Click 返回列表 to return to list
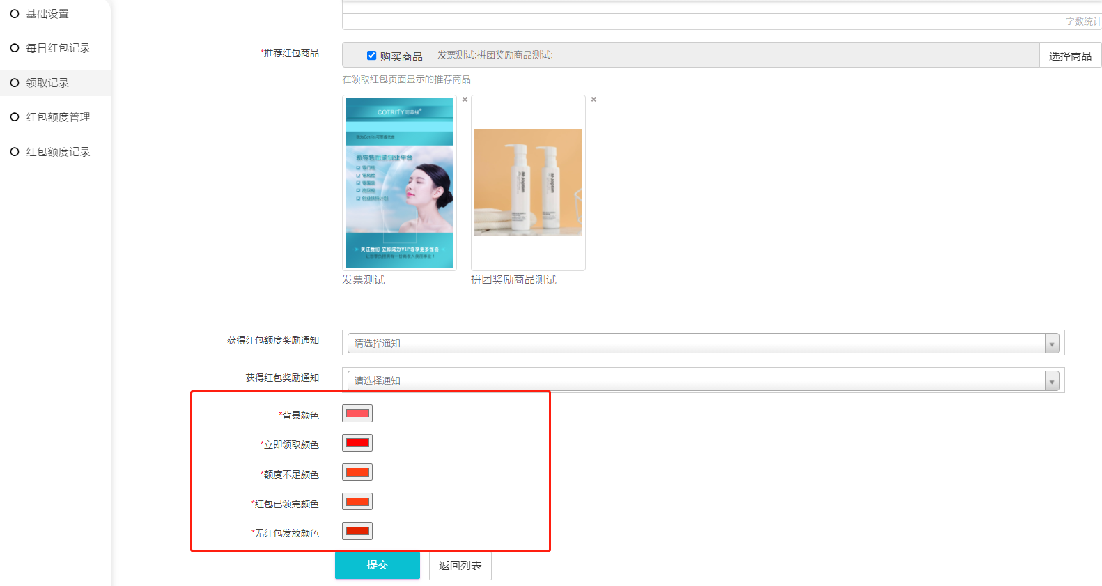Screen dimensions: 1102x586 click(x=460, y=565)
